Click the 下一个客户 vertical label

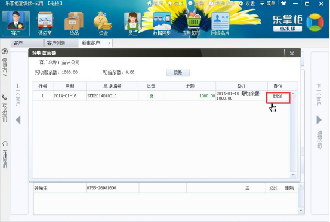(x=319, y=95)
